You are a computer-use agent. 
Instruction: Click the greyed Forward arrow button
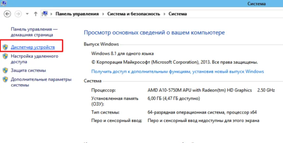[18, 14]
